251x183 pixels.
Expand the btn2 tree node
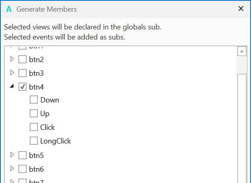click(x=12, y=59)
